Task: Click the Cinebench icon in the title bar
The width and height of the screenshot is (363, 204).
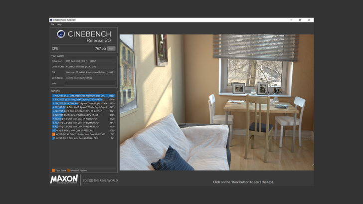Action: tap(51, 20)
